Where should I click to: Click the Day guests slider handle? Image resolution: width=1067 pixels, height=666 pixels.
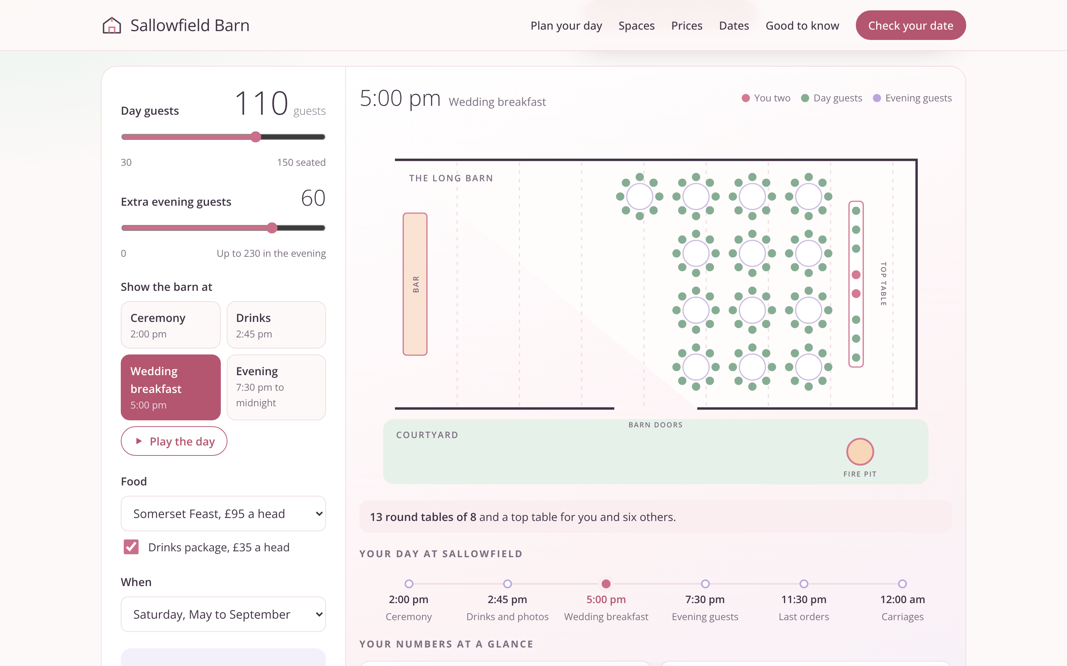[256, 137]
